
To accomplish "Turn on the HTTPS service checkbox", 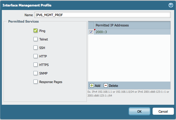I will coord(35,65).
